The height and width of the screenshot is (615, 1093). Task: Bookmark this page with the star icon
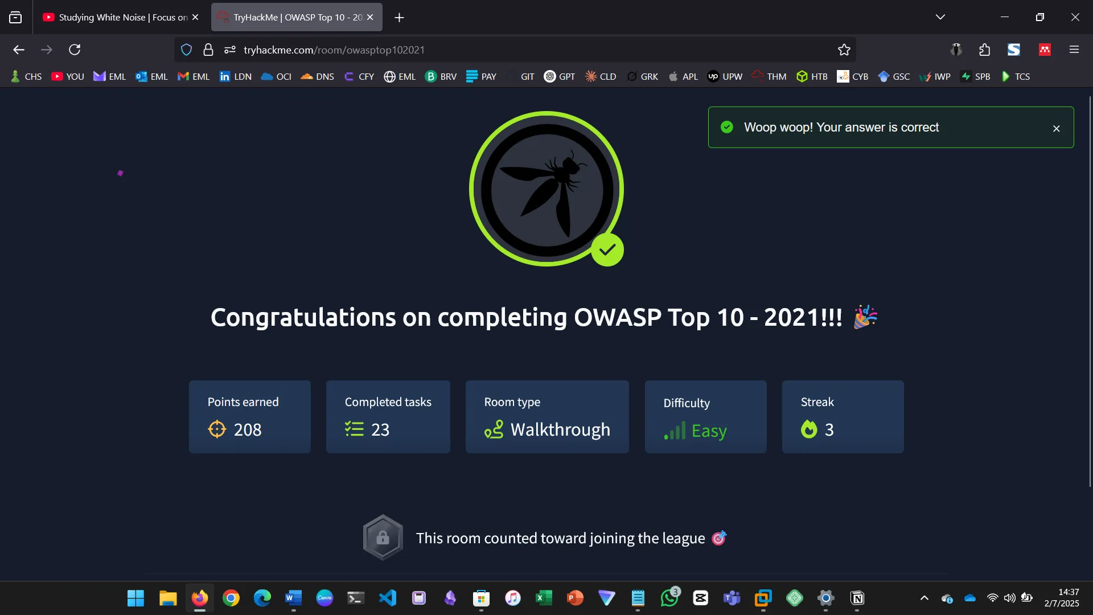click(x=843, y=50)
